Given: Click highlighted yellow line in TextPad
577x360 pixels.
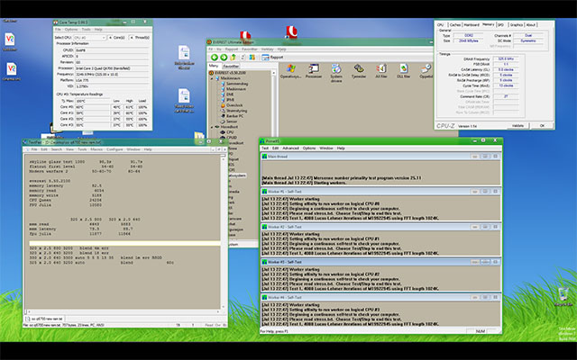Looking at the screenshot, I should pyautogui.click(x=124, y=243).
